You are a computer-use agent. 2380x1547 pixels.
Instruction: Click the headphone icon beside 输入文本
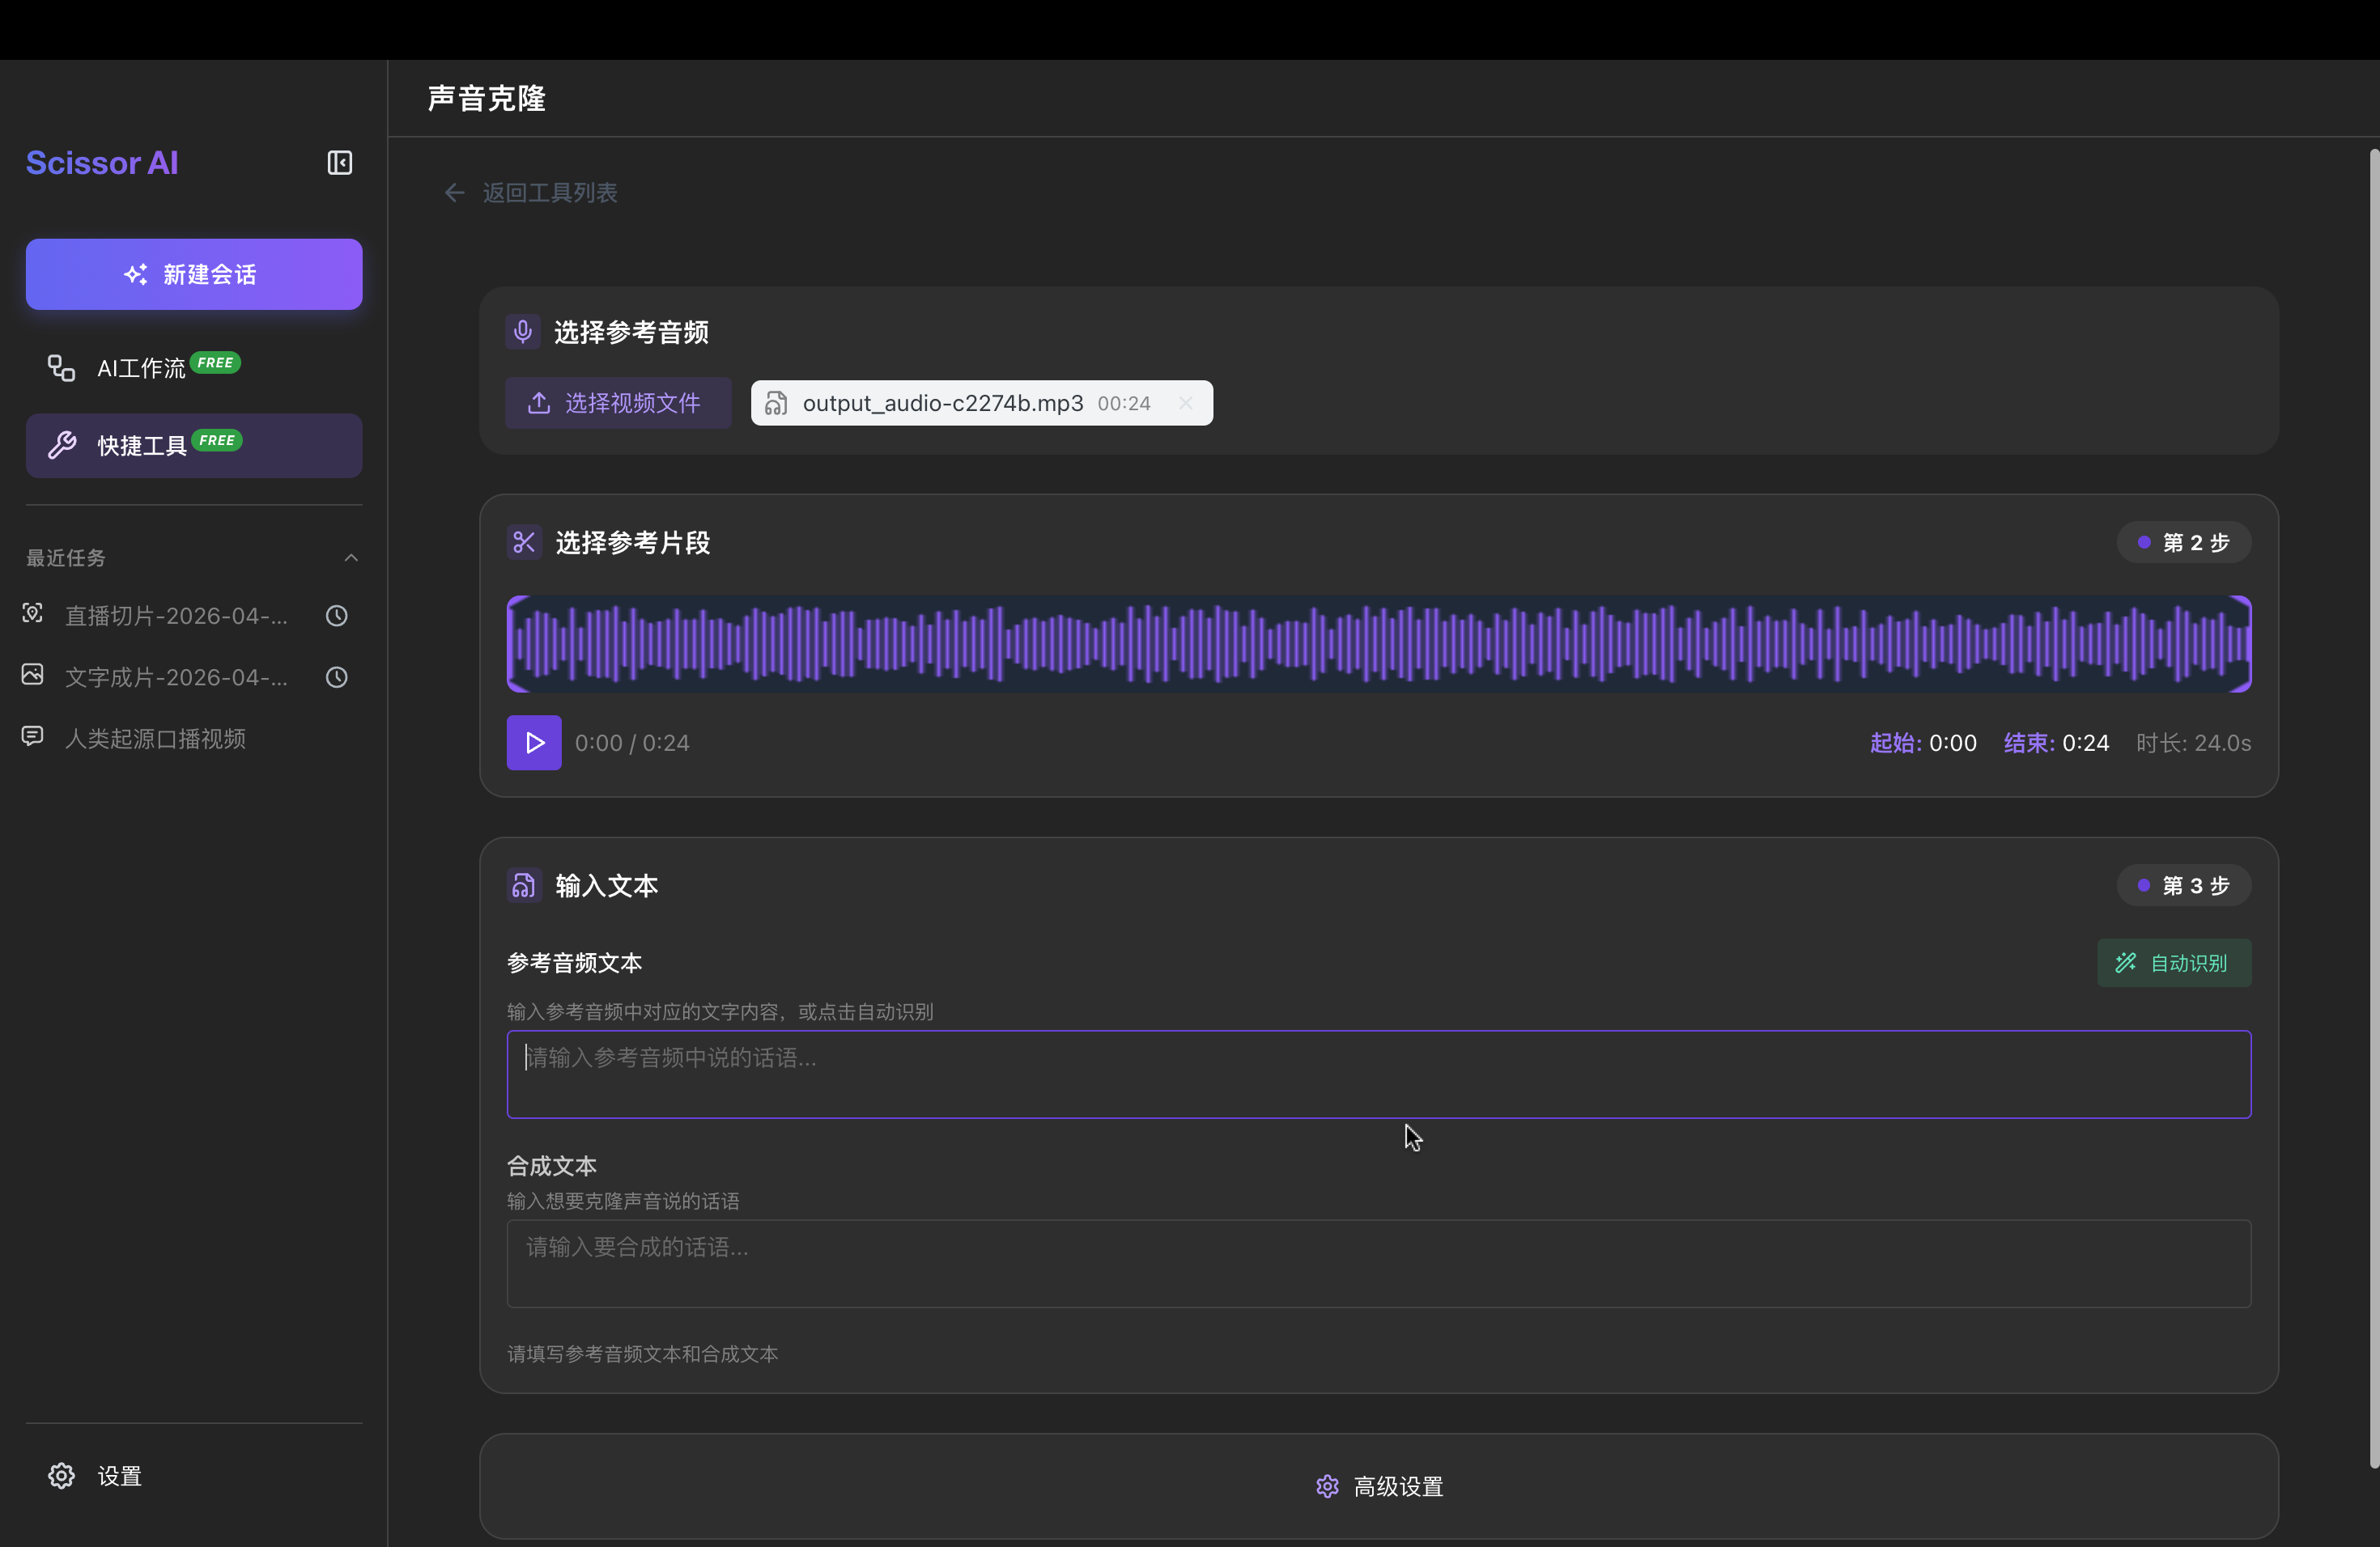click(x=523, y=885)
